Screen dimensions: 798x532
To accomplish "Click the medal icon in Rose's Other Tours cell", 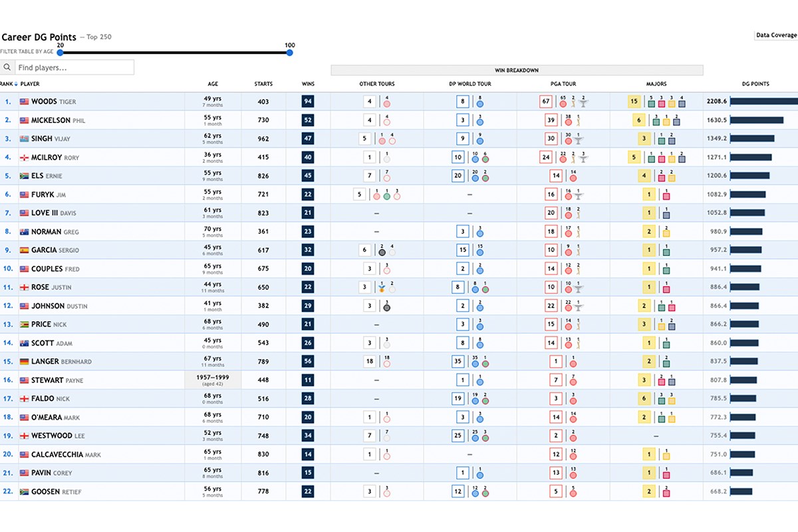I will click(x=382, y=289).
